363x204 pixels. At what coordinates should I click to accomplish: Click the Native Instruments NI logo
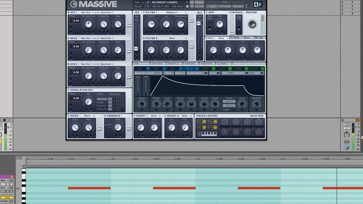coord(258,4)
